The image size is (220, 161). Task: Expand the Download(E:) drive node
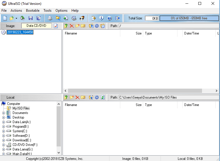(x=3, y=140)
